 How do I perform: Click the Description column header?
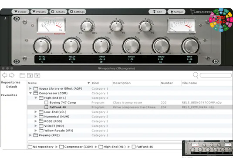click(136, 83)
